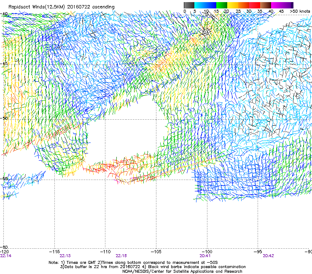This screenshot has height=274, width=312.
Task: Click the longitude label '-95'
Action: pos(259,252)
